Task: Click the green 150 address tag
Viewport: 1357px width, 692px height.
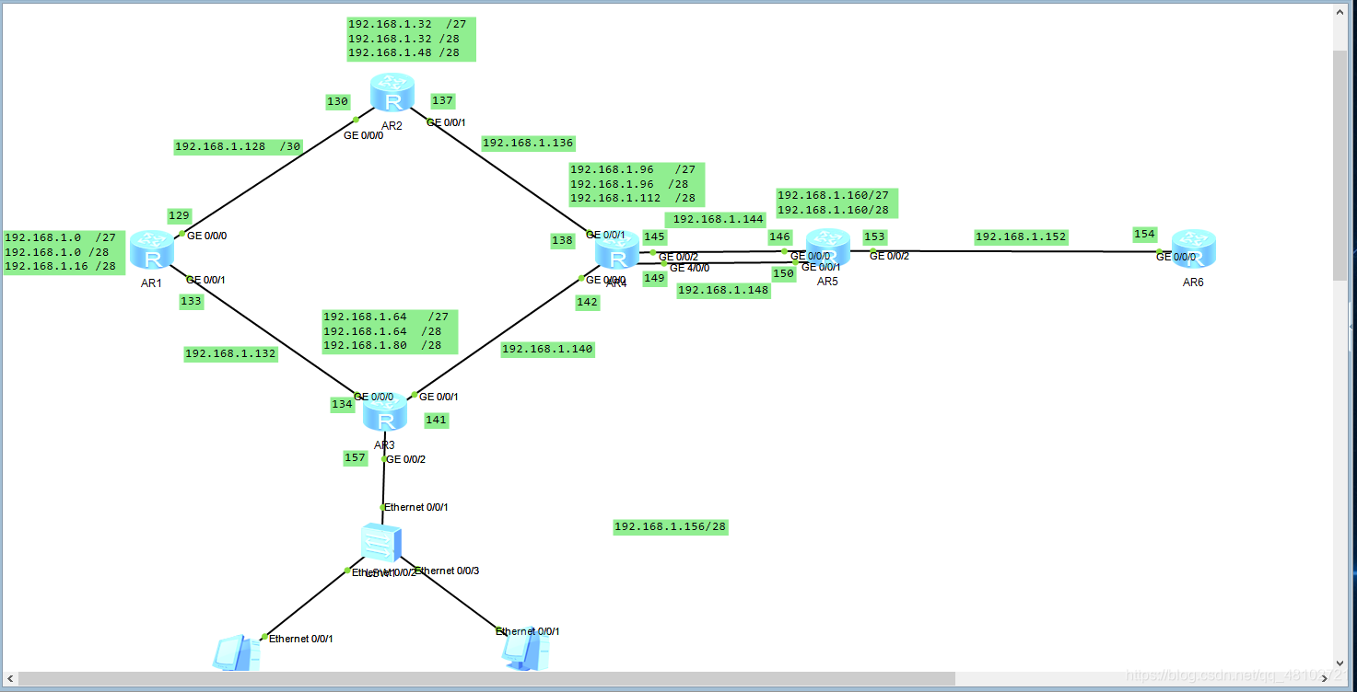Action: click(x=784, y=273)
